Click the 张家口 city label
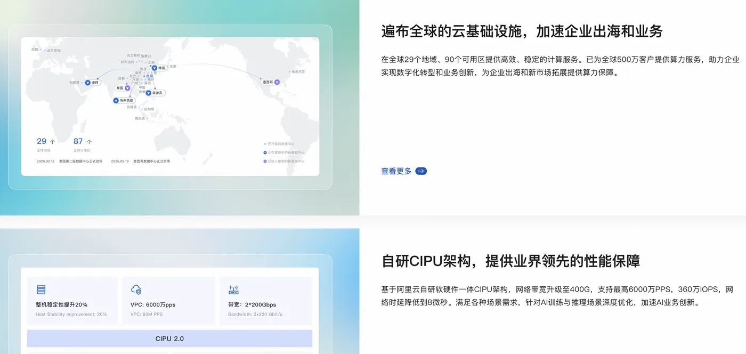The width and height of the screenshot is (746, 354). [x=146, y=56]
